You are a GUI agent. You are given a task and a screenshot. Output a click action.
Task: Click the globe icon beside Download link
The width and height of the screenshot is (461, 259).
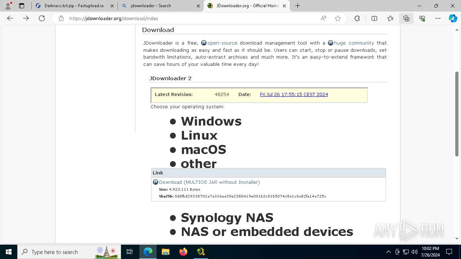click(x=156, y=182)
